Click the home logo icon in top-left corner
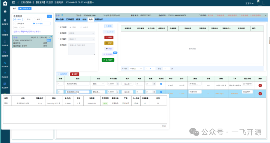Viewport: 270px width, 143px height. pos(5,3)
